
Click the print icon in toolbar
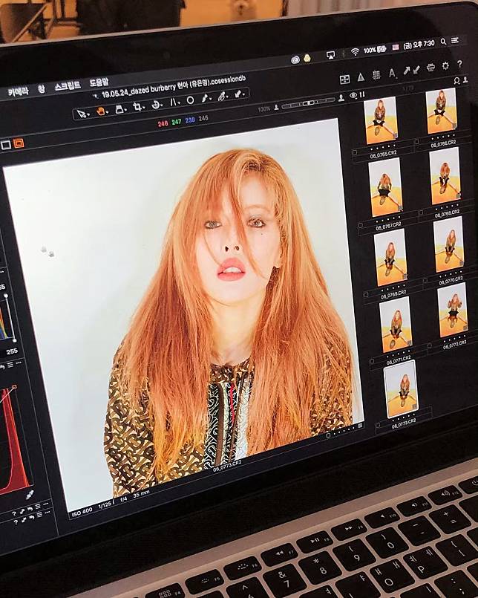pos(430,67)
